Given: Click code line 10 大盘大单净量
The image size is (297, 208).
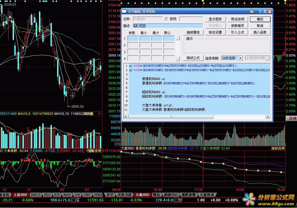Looking at the screenshot, I should click(157, 105).
